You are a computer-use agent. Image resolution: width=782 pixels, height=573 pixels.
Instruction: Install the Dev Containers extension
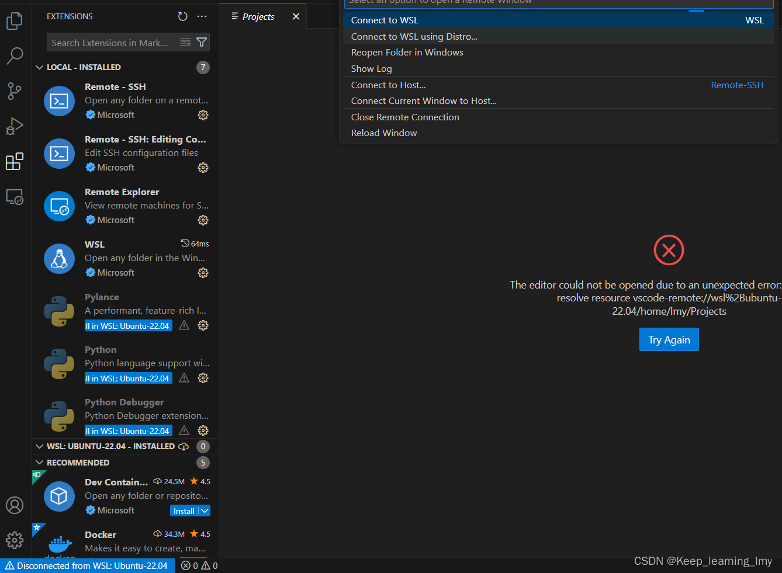185,511
